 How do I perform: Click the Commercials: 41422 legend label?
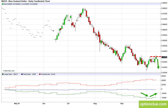[49, 74]
